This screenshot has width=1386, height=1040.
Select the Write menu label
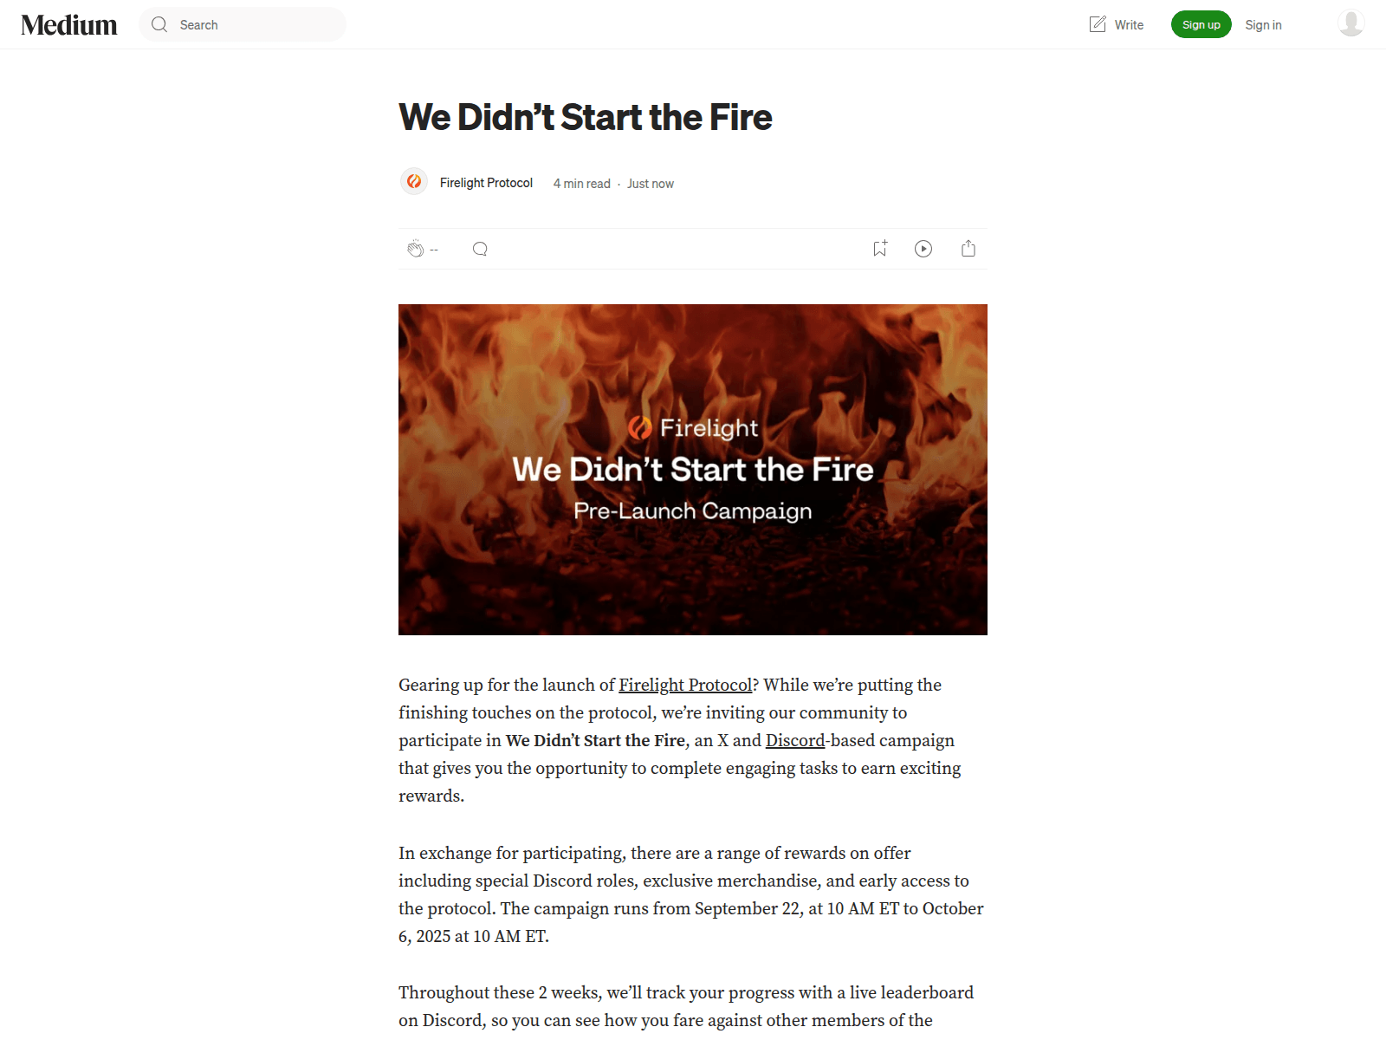[x=1129, y=25]
